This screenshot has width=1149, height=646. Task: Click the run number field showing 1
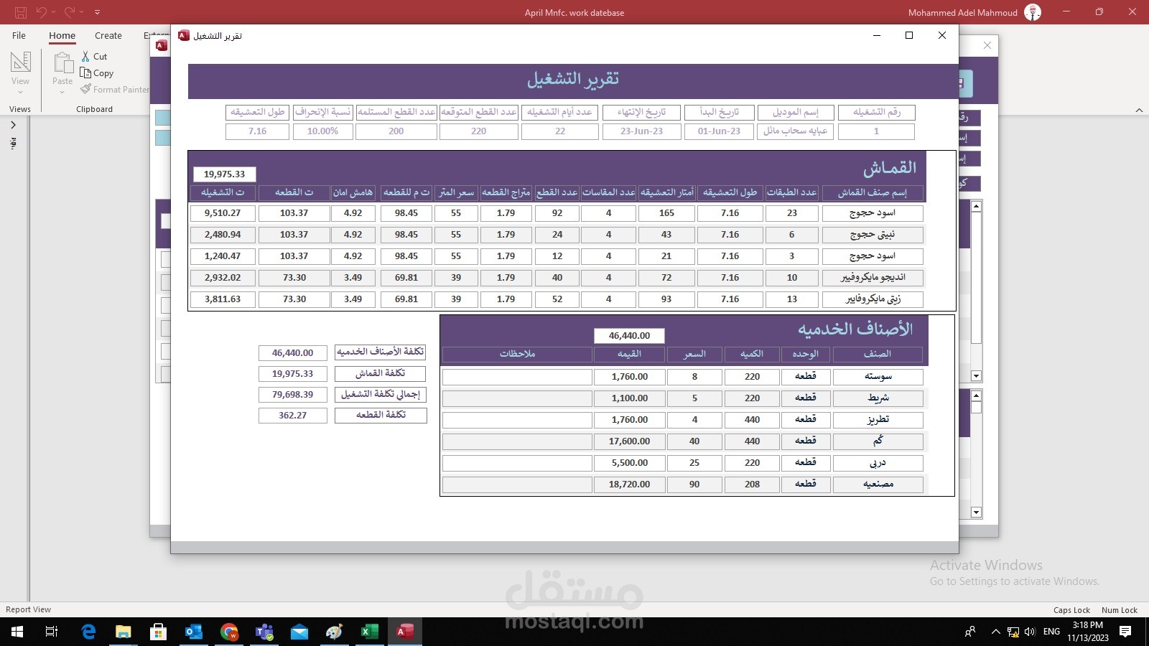click(x=876, y=131)
